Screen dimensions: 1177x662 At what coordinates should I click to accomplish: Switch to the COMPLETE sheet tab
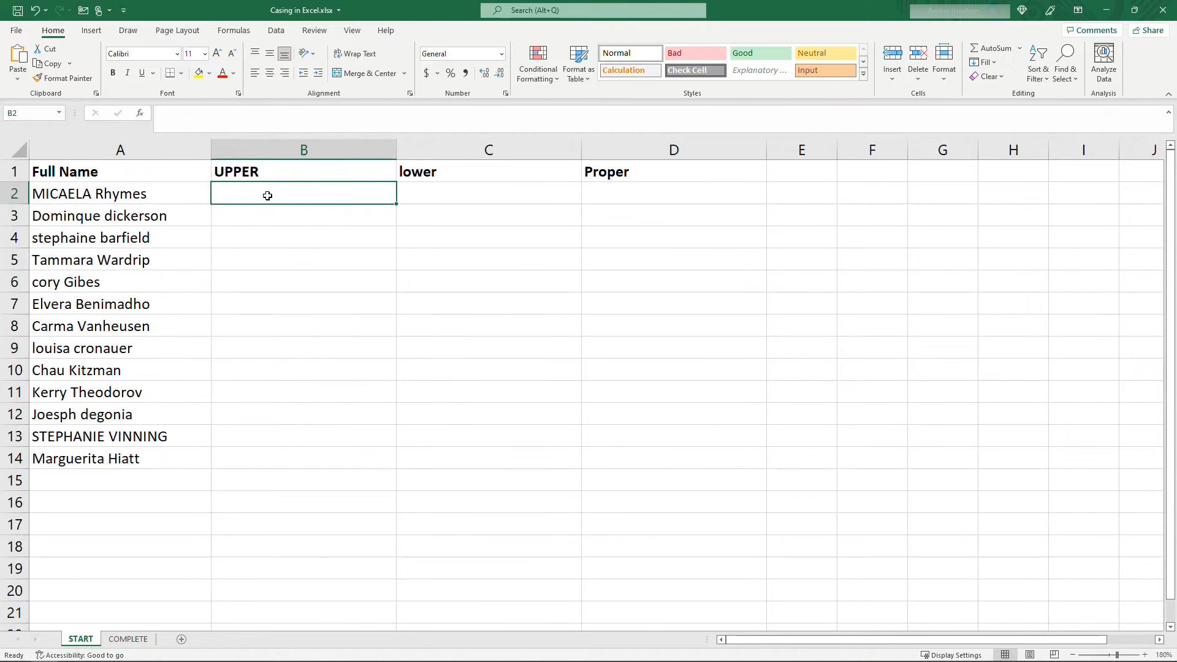pyautogui.click(x=128, y=639)
